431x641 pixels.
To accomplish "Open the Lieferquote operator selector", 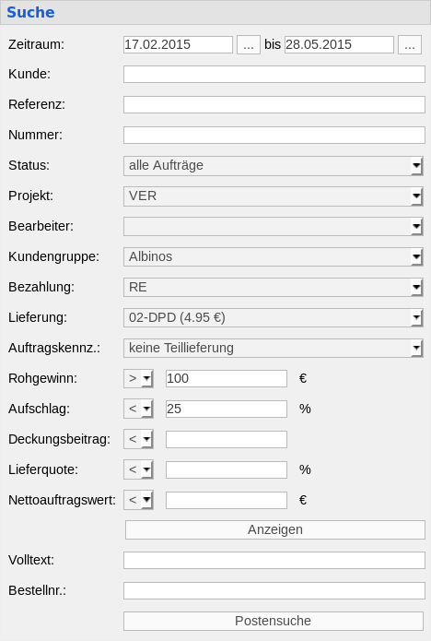I will click(x=138, y=469).
